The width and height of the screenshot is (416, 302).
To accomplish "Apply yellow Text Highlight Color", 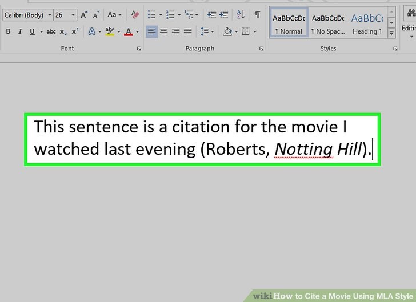I will click(110, 31).
